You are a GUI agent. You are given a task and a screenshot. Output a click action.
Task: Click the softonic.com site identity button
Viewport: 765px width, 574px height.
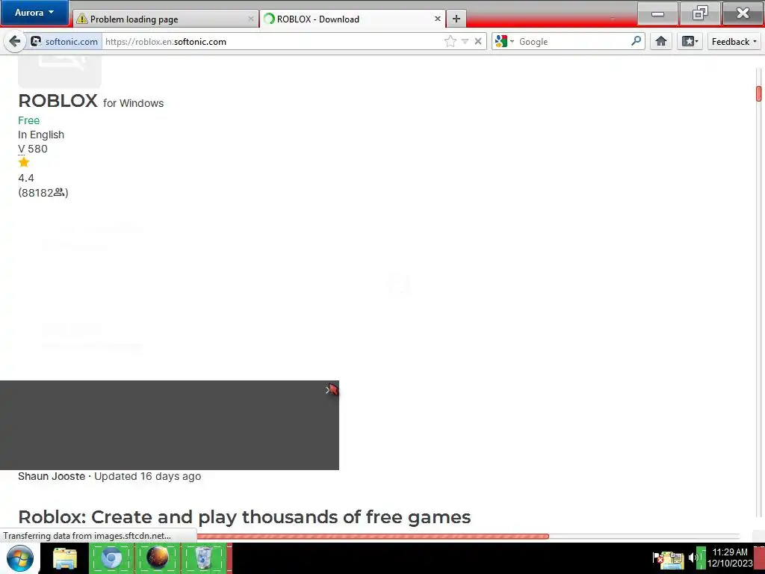64,42
